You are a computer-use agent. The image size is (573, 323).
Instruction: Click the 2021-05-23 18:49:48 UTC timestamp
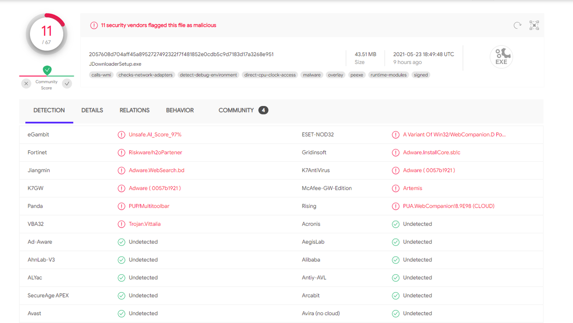tap(423, 54)
